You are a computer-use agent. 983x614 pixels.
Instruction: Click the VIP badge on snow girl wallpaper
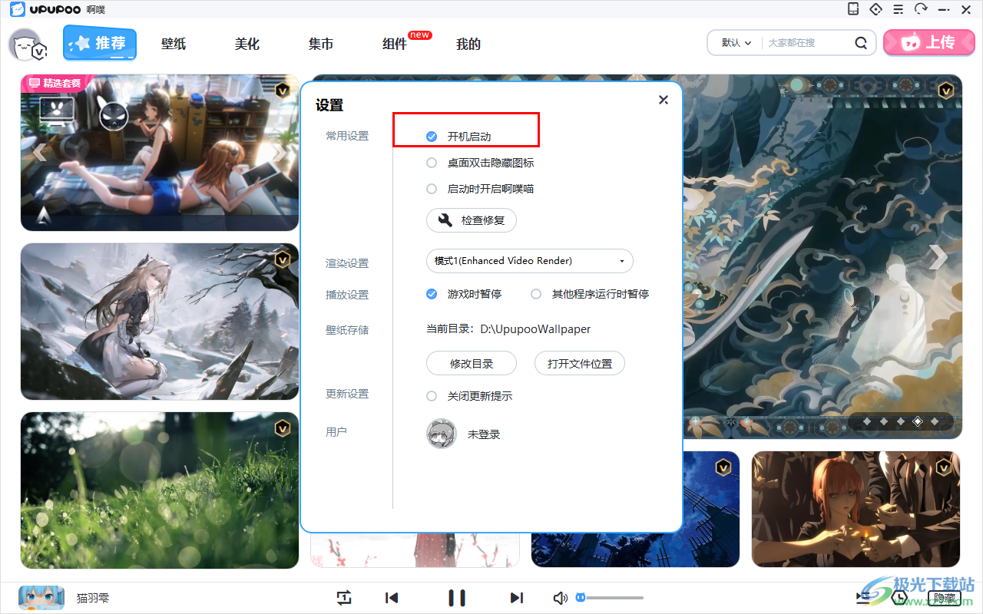283,259
